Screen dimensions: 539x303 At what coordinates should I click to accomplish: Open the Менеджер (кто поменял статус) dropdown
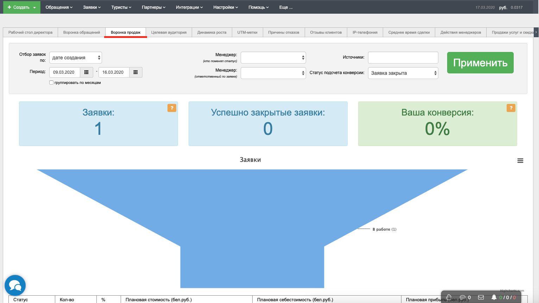point(273,58)
